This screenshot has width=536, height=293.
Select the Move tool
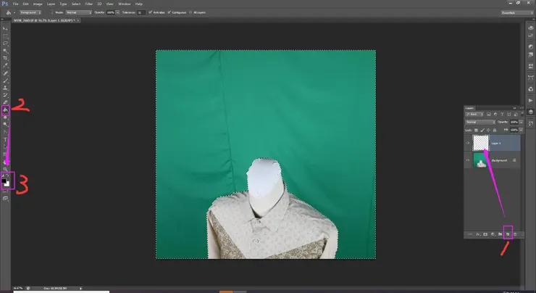click(6, 28)
